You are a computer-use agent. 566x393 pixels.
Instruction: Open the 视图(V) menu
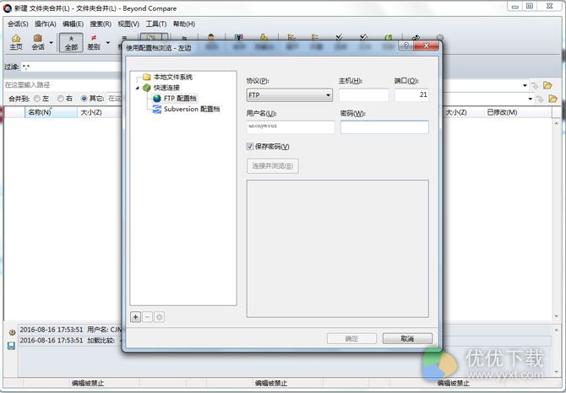tap(128, 24)
